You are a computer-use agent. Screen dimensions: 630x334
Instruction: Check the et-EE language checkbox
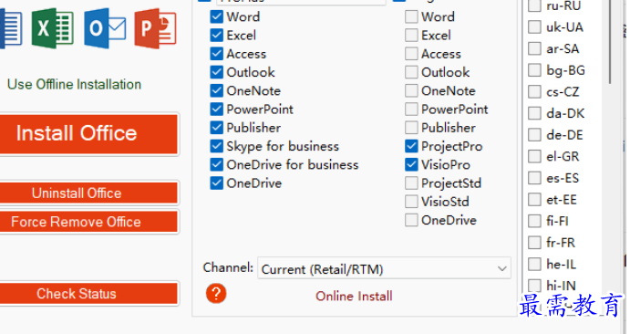point(534,199)
